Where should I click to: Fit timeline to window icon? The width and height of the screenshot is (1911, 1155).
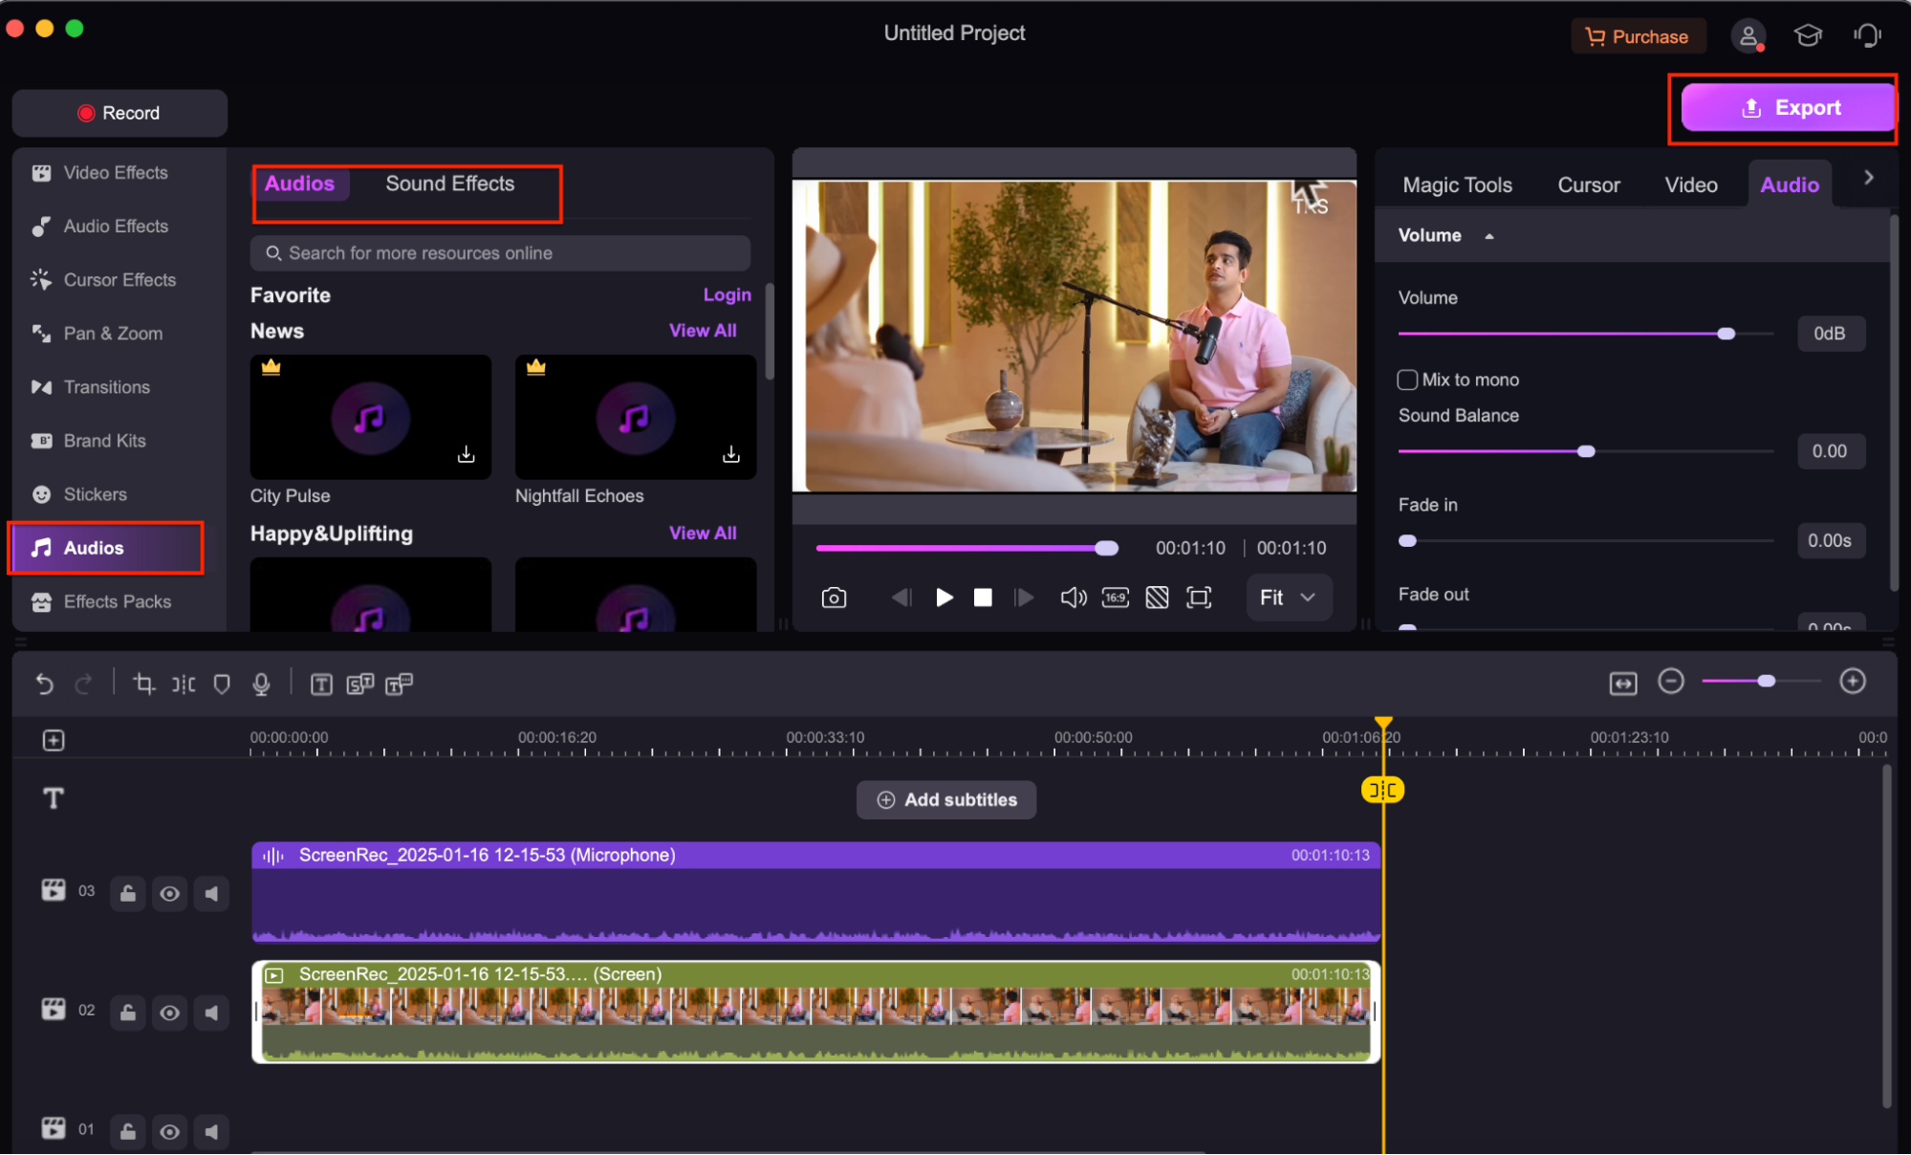pyautogui.click(x=1623, y=683)
